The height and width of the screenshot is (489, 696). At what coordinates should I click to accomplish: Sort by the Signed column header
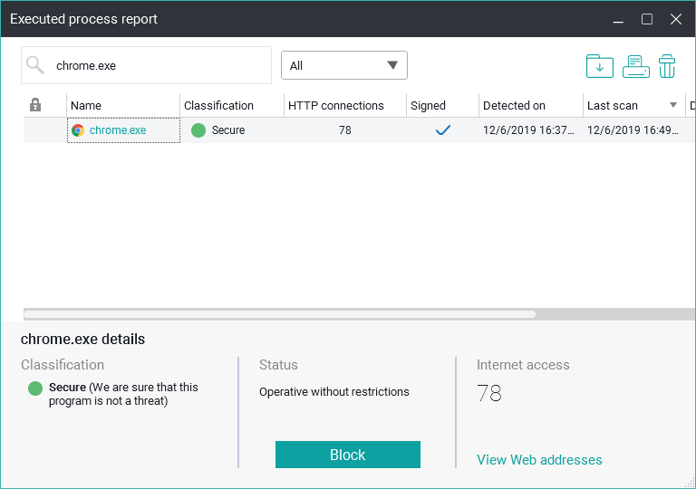point(428,105)
